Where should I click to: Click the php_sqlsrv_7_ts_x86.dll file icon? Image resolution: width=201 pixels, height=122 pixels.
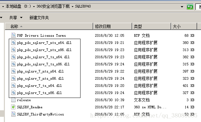pos(13,93)
